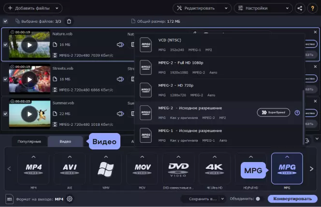Open the SuperSpeed help icon
321x207 pixels.
(x=297, y=113)
